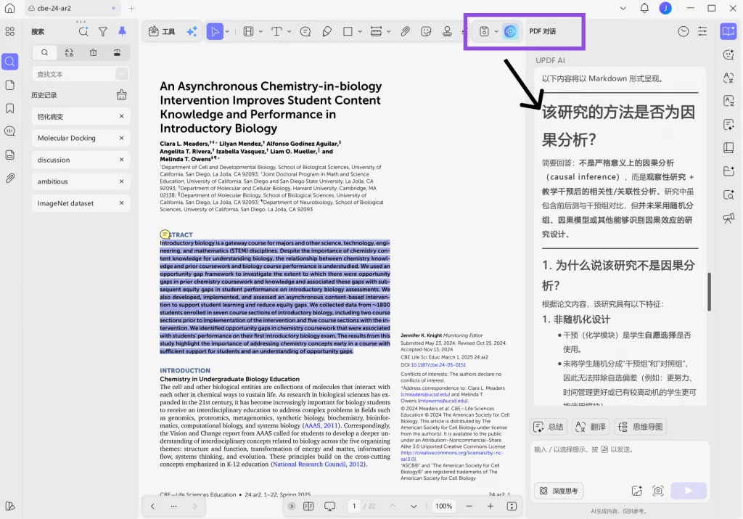Viewport: 743px width, 519px height.
Task: Expand the highlight tool dropdown arrow
Action: (x=260, y=32)
